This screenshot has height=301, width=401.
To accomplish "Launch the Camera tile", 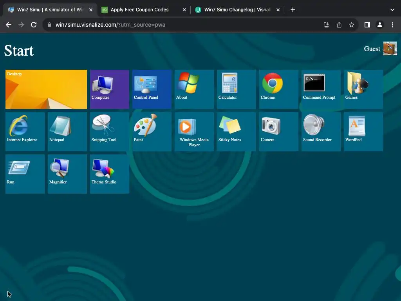I will pos(279,132).
